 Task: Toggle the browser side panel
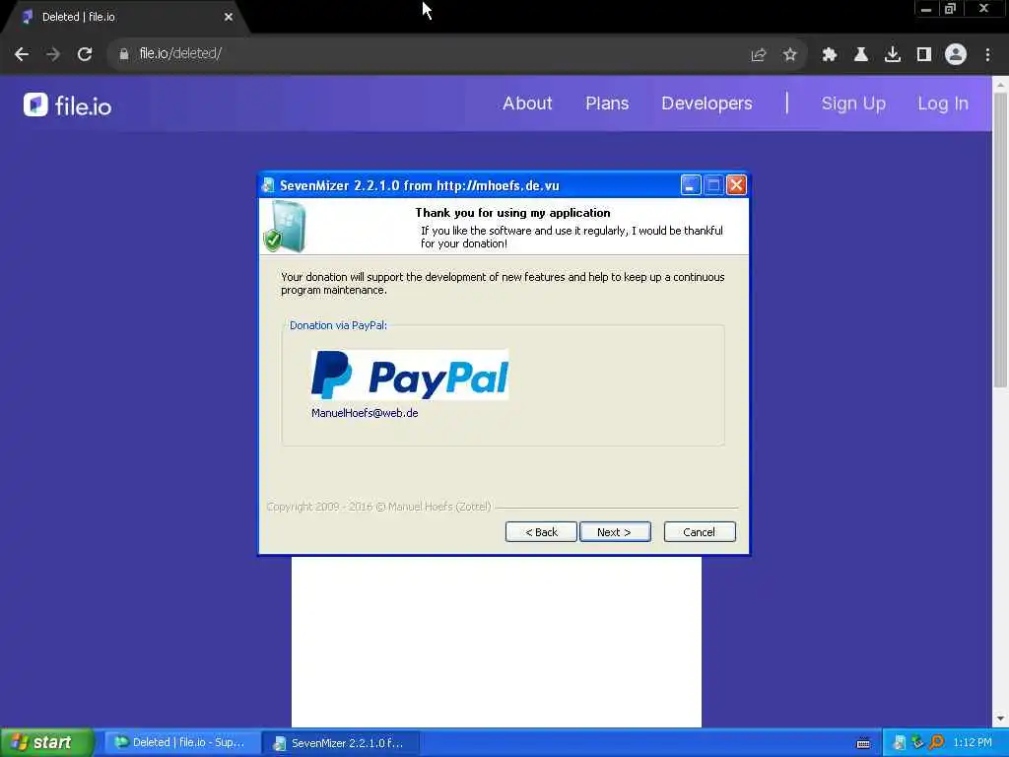tap(924, 55)
